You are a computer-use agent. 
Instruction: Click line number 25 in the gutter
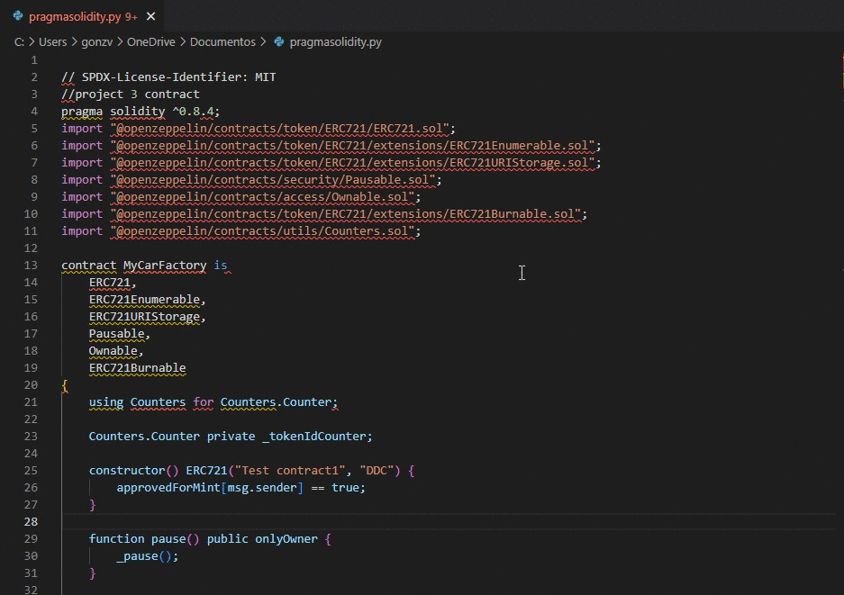[31, 470]
